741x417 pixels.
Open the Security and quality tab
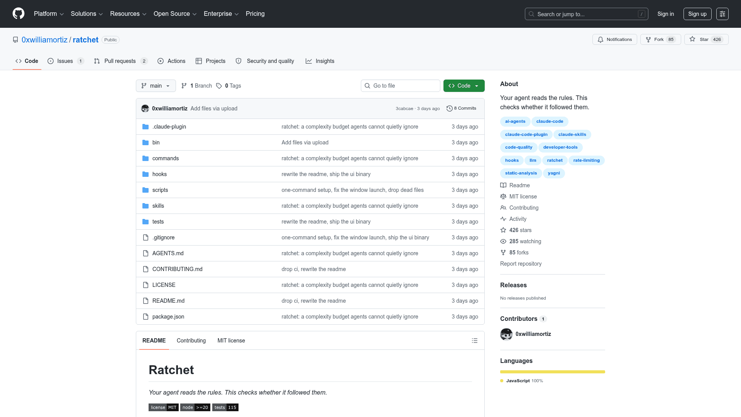pos(265,61)
